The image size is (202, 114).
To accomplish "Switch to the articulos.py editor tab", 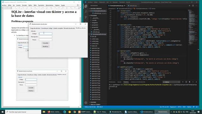I will click(x=133, y=6).
